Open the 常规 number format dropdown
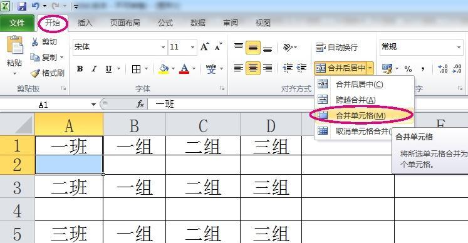Viewport: 468px width, 243px height. coord(459,47)
